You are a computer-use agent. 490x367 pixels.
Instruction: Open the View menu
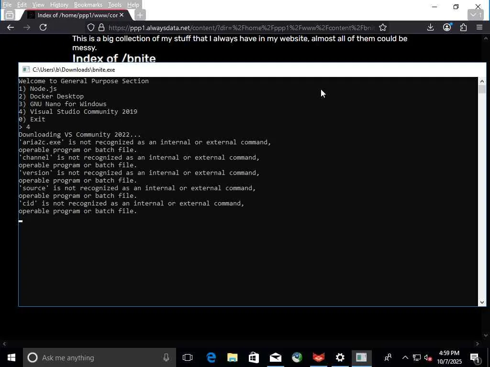pos(38,5)
